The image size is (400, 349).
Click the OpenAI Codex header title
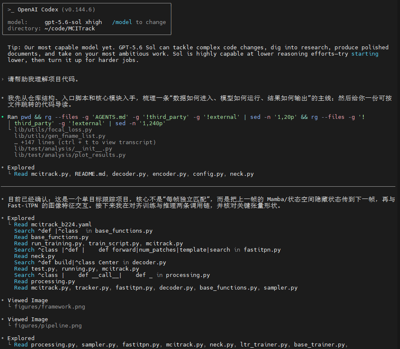click(x=38, y=10)
